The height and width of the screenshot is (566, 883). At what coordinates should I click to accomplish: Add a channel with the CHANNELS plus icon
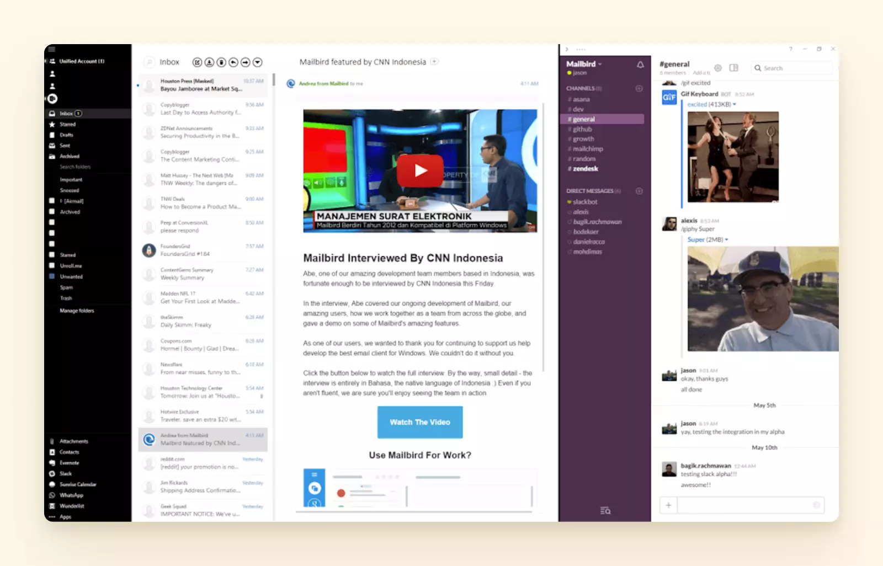(x=639, y=88)
